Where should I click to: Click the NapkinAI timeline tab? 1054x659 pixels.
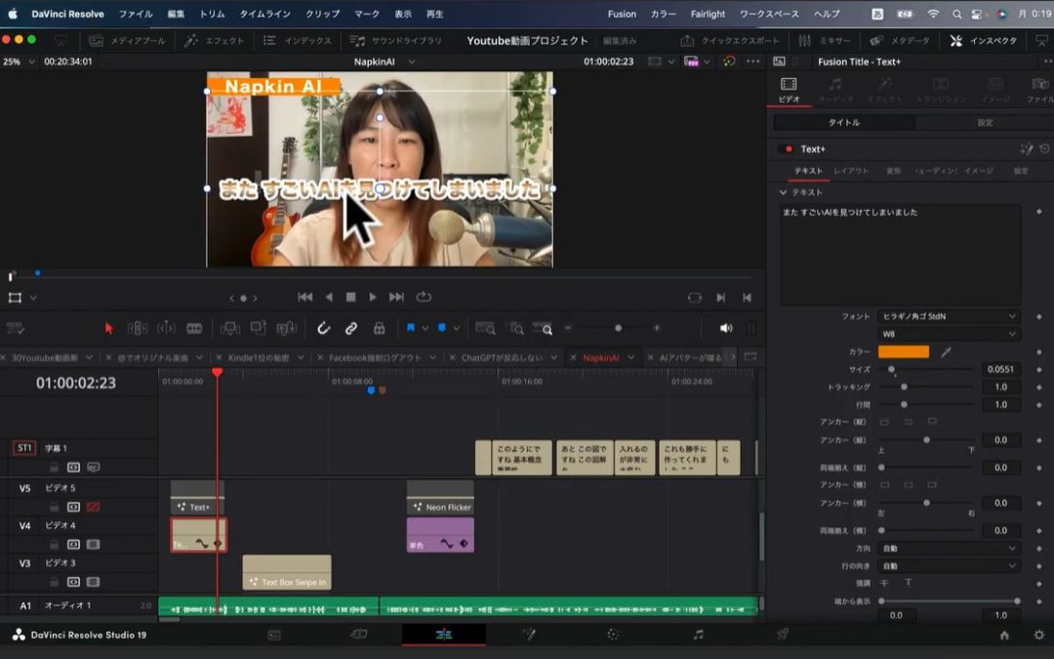point(603,357)
